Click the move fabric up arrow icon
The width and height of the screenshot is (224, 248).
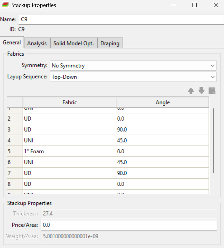click(x=191, y=91)
